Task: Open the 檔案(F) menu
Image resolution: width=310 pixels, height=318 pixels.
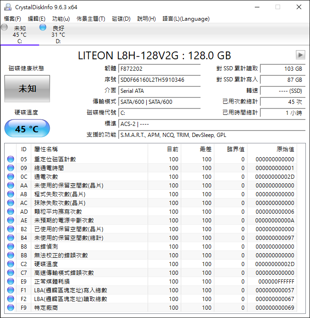Action: (12, 19)
